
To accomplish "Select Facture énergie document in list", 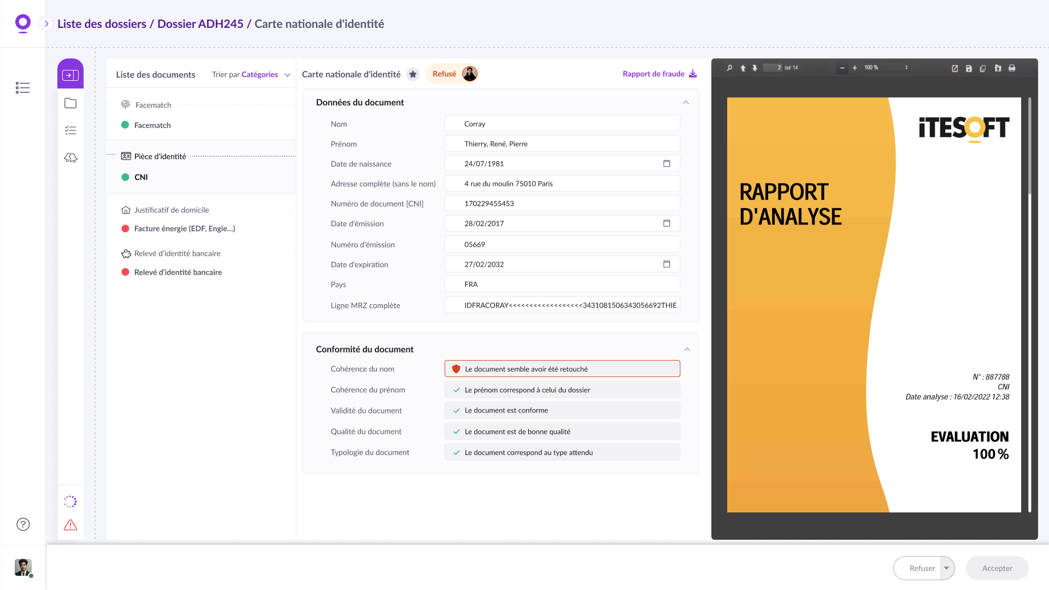I will [185, 229].
